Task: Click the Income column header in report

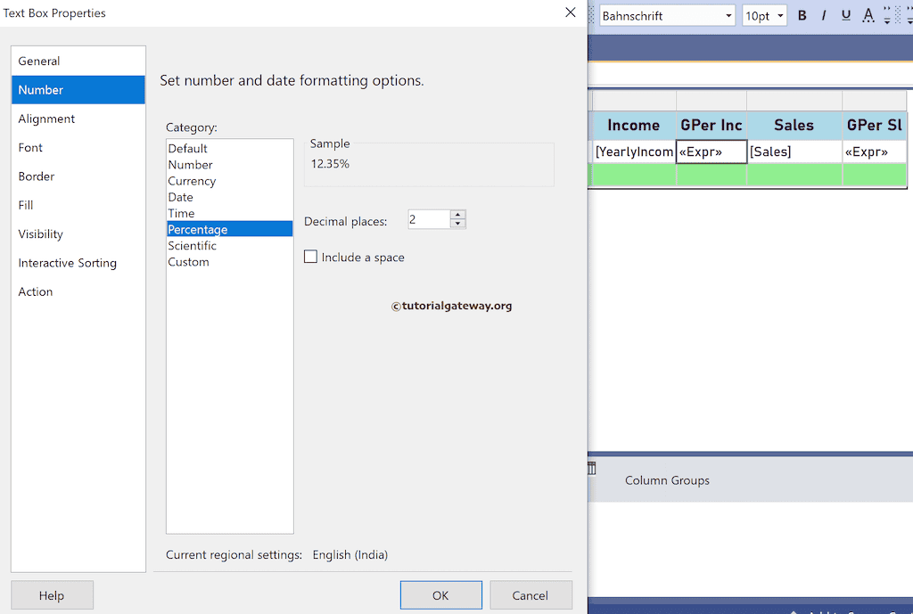Action: point(634,125)
